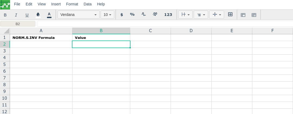The width and height of the screenshot is (293, 114).
Task: Click the B2 cell name box
Action: pos(18,24)
